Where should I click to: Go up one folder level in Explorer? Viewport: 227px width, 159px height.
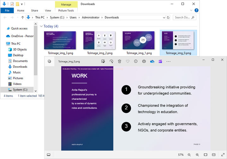point(23,17)
